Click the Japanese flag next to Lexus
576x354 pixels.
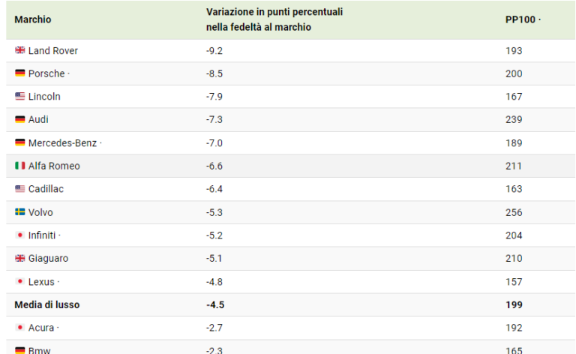click(x=19, y=281)
